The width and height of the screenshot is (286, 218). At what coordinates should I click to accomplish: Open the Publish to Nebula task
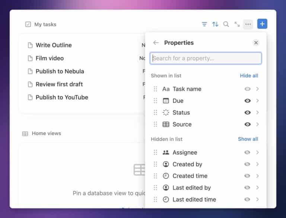[x=60, y=71]
